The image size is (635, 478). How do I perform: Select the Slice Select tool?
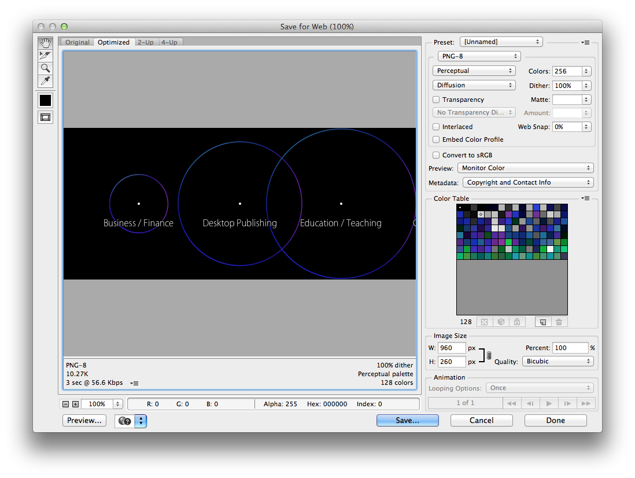point(45,56)
